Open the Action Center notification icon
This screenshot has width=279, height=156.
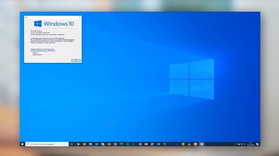257,144
